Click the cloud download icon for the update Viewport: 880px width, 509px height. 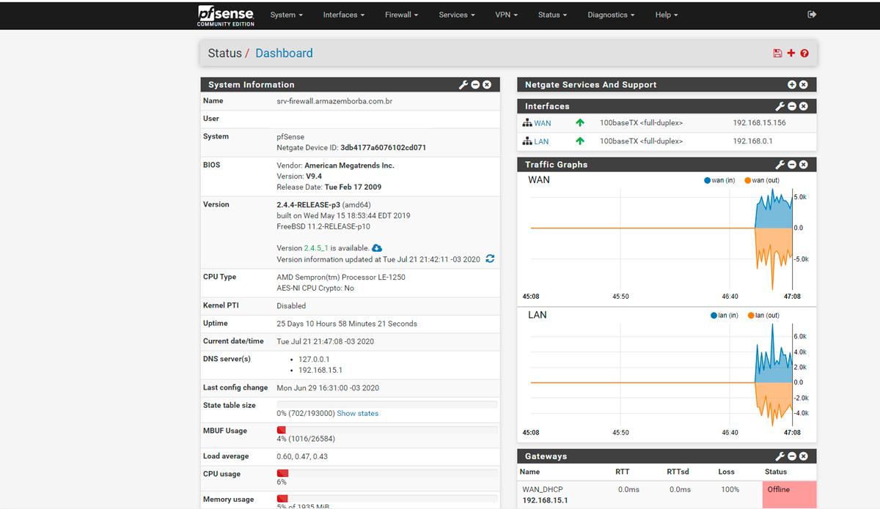coord(377,248)
